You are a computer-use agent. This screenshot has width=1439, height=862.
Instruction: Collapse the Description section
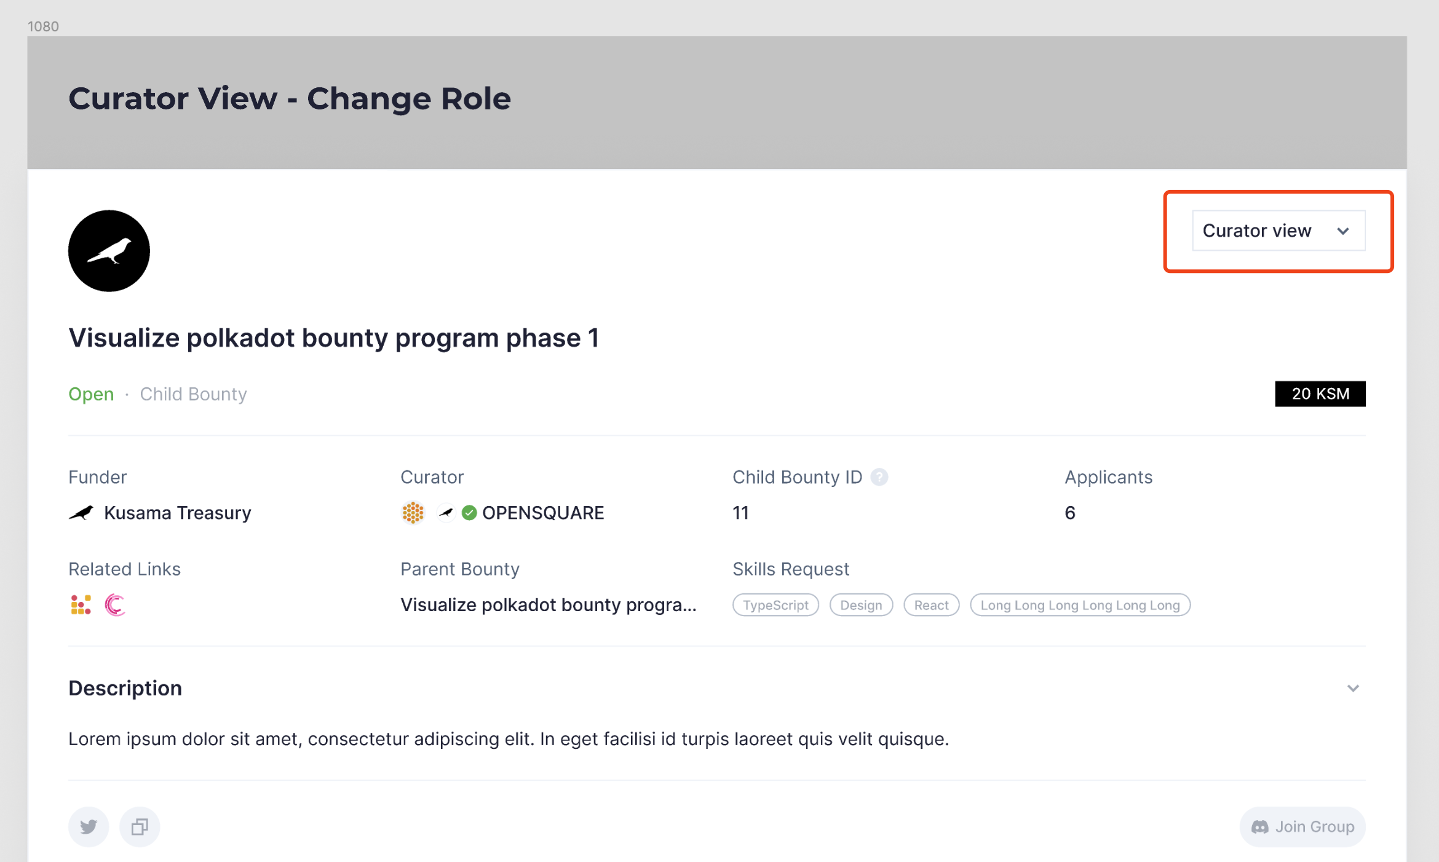[1352, 688]
